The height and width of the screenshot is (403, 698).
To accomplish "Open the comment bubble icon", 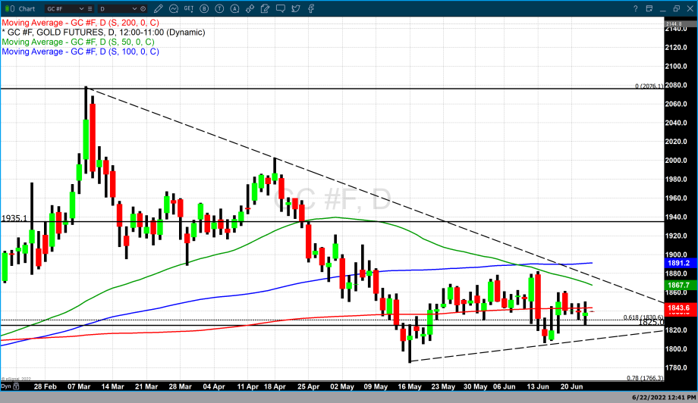I will [x=281, y=8].
